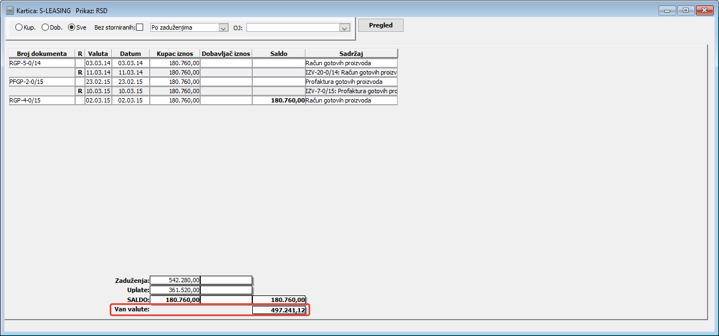This screenshot has width=719, height=336.
Task: Click the Kartica window title icon
Action: pos(10,10)
